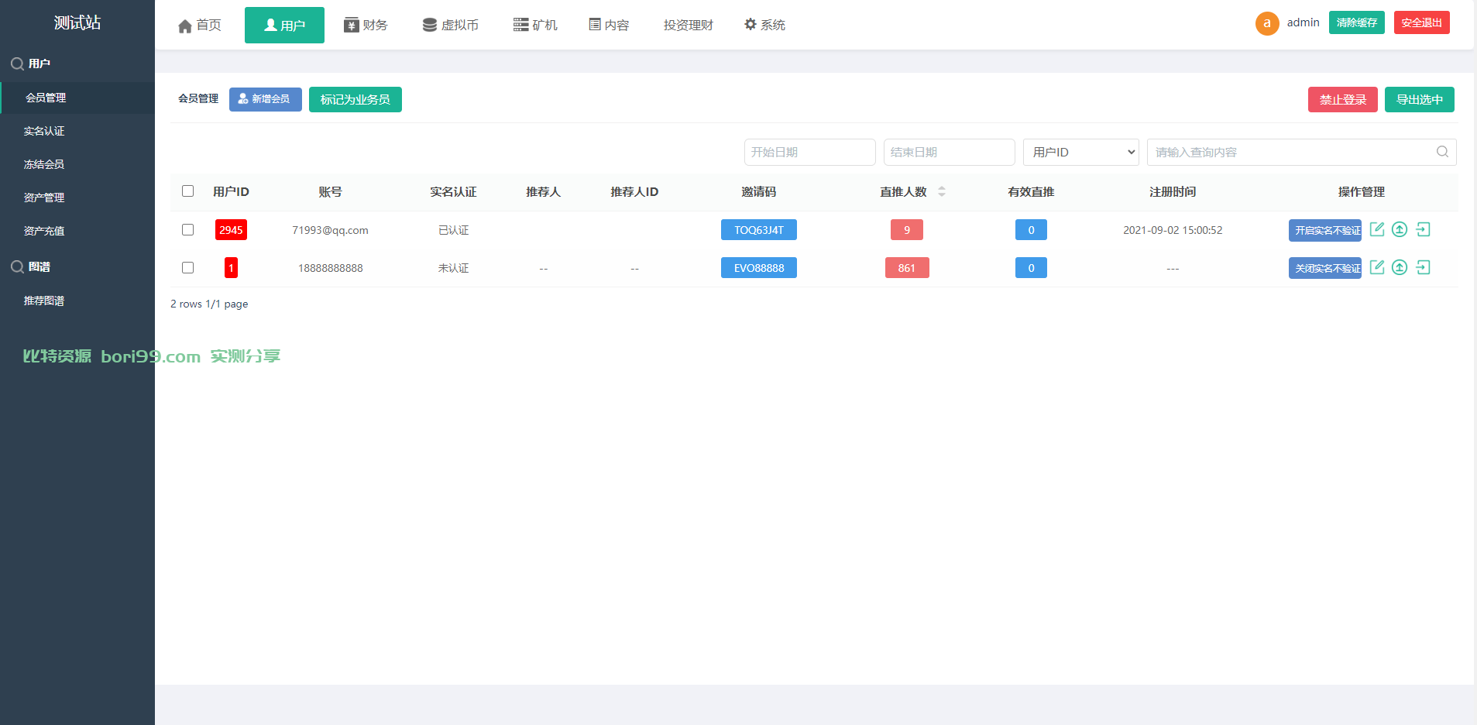Click login-as icon in 18888888888 row
This screenshot has height=725, width=1477.
[1423, 267]
